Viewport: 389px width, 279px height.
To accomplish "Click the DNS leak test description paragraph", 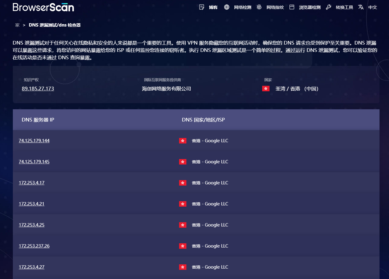I will pyautogui.click(x=195, y=50).
